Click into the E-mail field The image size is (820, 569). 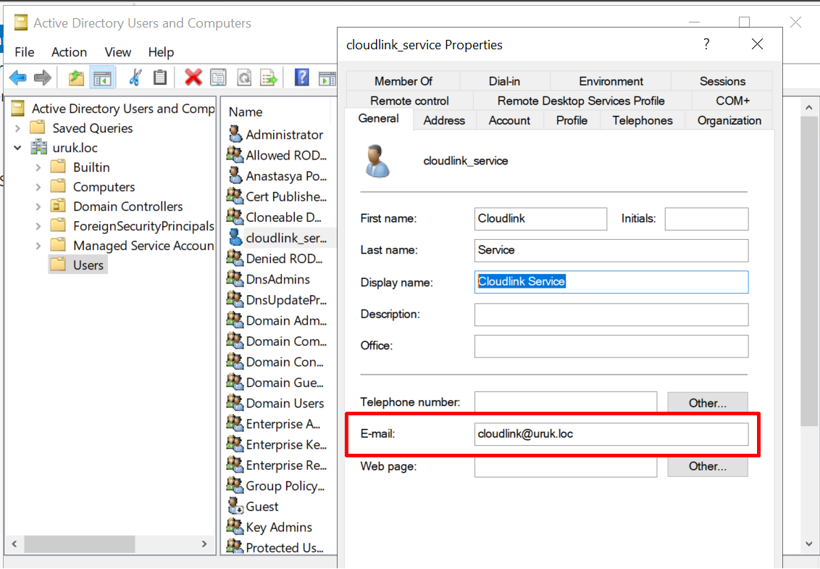pos(611,434)
